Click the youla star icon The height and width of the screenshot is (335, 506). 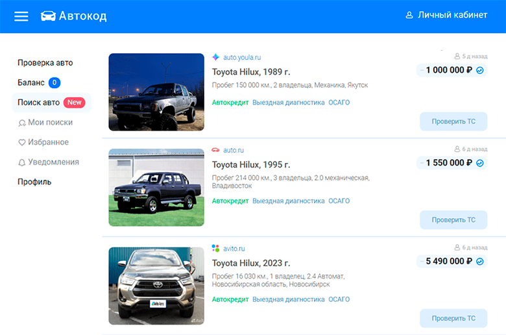click(x=216, y=57)
